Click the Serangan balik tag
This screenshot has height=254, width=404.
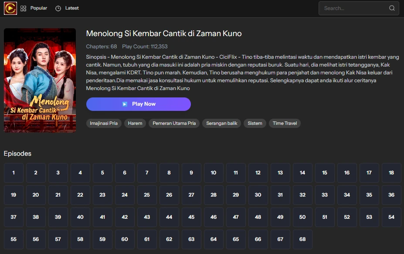tap(221, 123)
